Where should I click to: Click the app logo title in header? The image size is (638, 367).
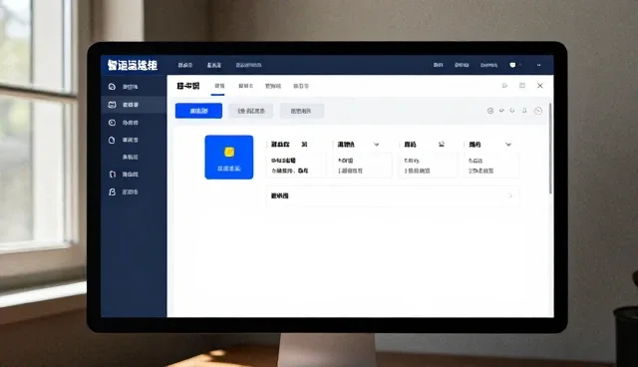click(133, 65)
